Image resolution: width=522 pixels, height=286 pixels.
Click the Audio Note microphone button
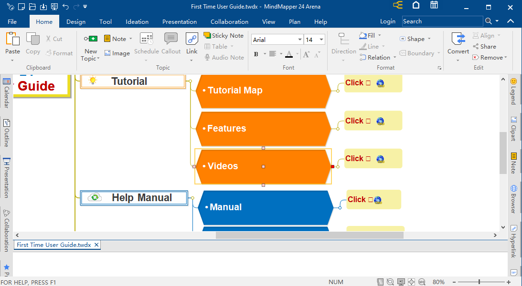pos(224,58)
